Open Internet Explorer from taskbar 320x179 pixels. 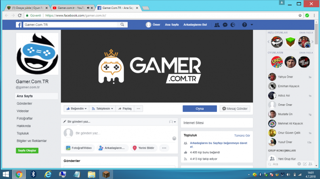click(x=48, y=174)
